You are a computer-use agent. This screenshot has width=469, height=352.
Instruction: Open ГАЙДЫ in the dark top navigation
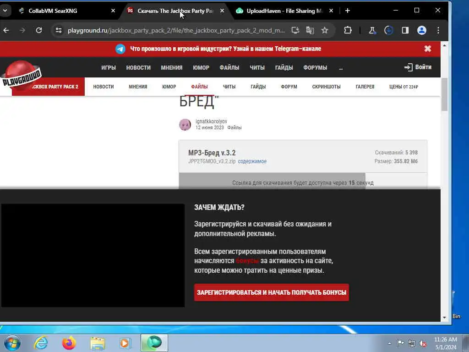[x=284, y=68]
